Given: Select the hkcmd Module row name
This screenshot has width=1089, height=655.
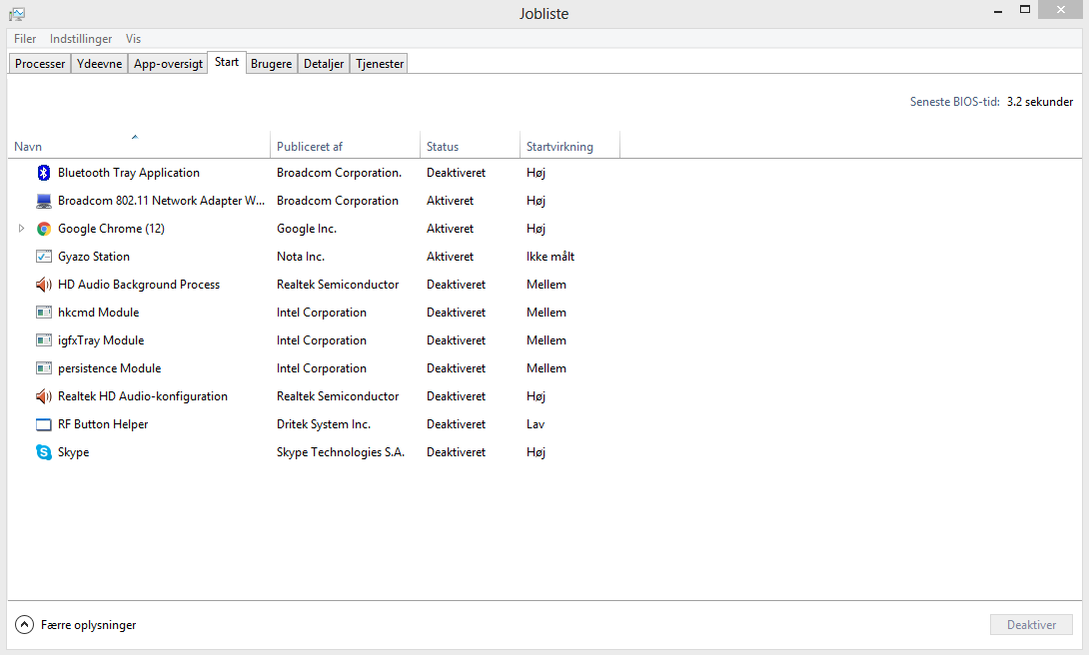Looking at the screenshot, I should click(99, 313).
